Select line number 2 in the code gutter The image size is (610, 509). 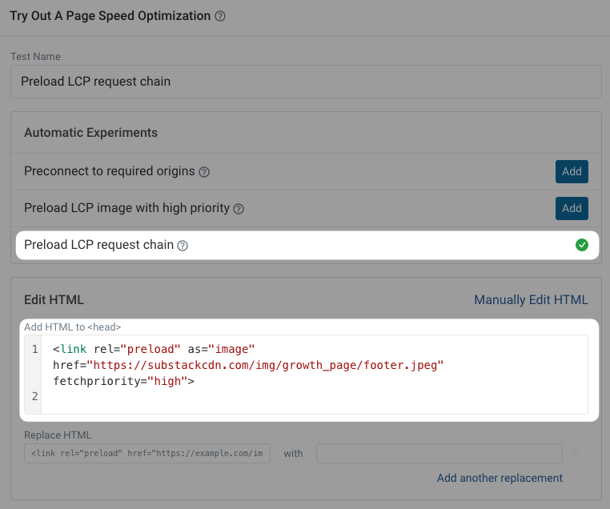click(x=34, y=396)
